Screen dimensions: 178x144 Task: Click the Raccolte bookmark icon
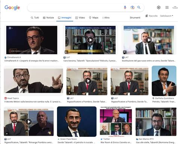click(146, 16)
